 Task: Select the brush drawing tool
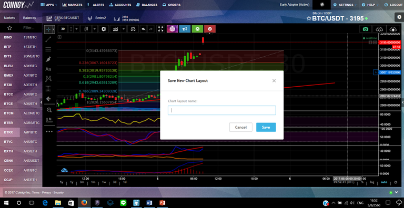(48, 59)
